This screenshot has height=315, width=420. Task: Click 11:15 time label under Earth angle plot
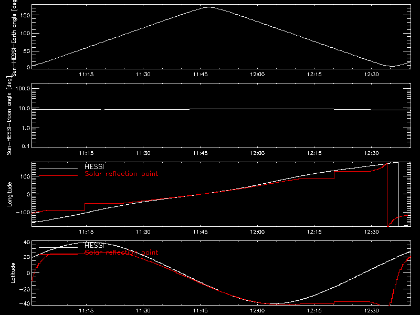point(86,75)
